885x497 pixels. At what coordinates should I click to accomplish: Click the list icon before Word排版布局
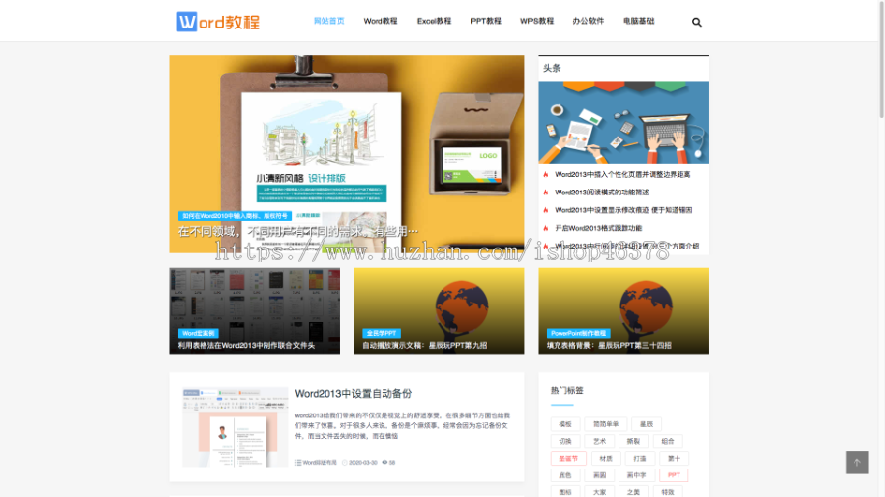pos(298,462)
